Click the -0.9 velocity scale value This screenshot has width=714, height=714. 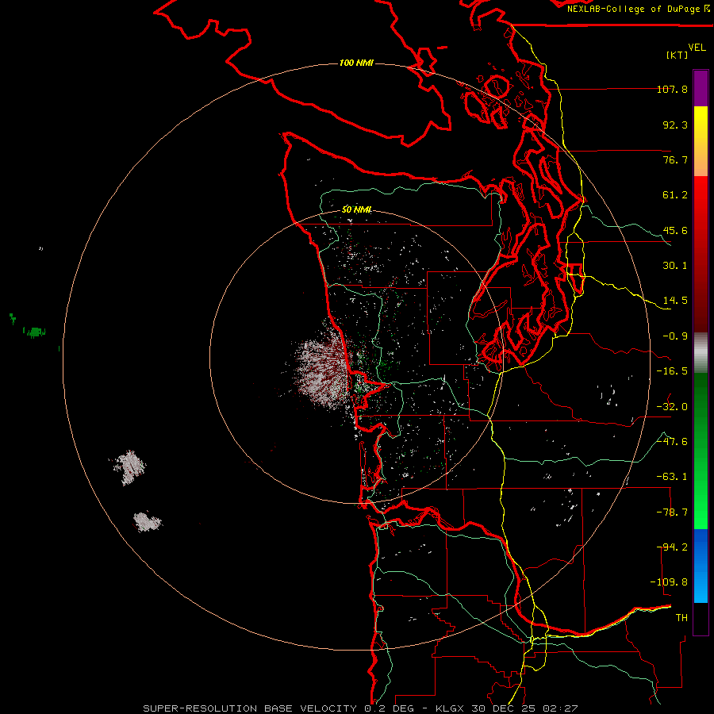point(675,336)
